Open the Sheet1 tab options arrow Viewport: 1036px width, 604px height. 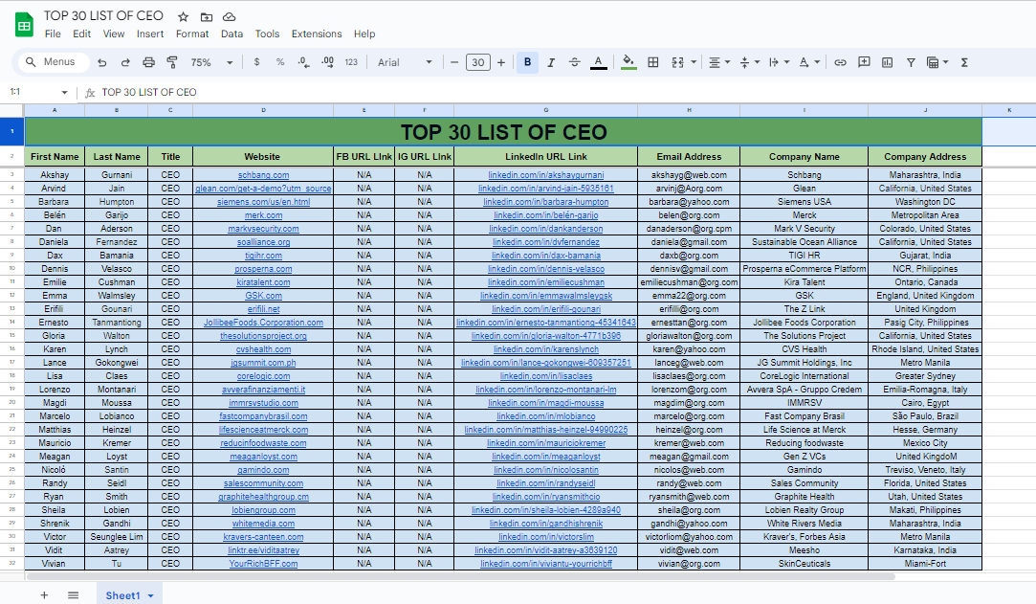150,596
